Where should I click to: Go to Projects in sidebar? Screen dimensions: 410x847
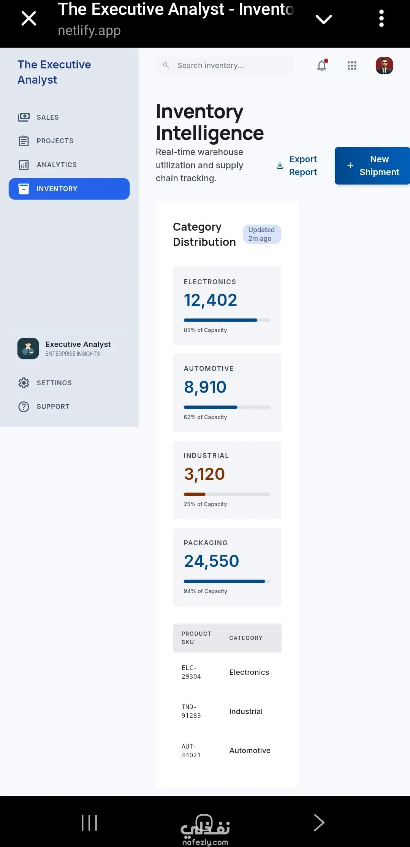coord(55,141)
